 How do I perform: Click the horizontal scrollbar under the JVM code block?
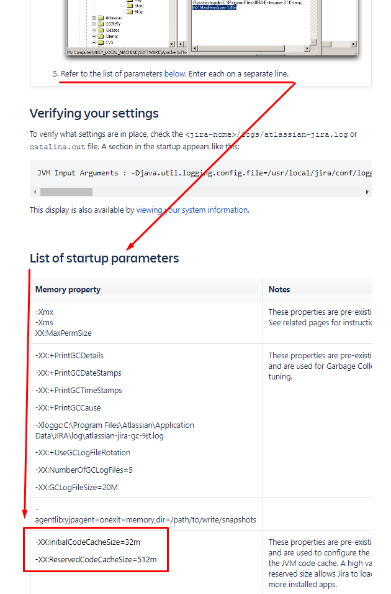[x=66, y=192]
